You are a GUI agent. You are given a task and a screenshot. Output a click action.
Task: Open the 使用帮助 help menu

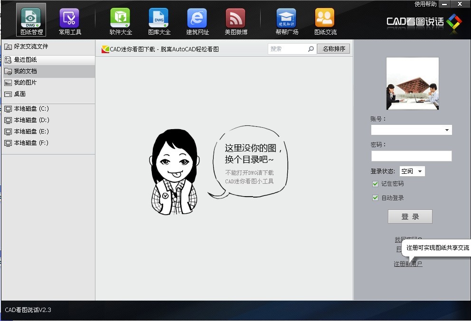click(x=425, y=4)
